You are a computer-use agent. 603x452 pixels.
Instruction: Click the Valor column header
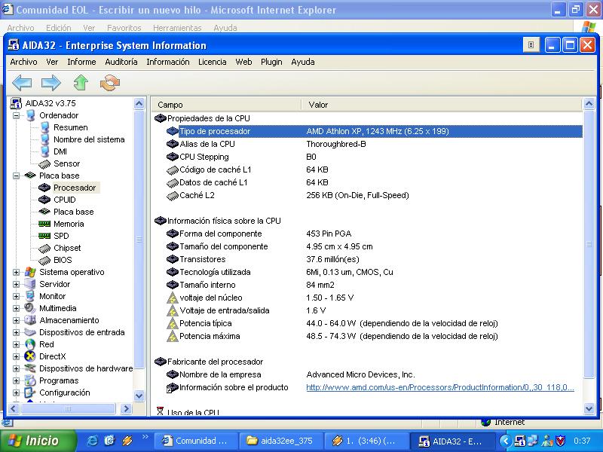pyautogui.click(x=442, y=105)
